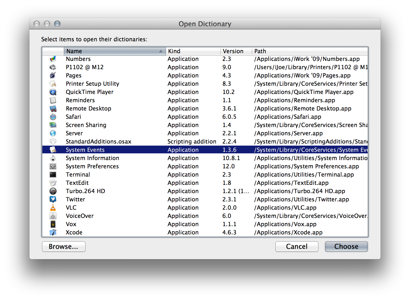Click the Cancel button
410x300 pixels.
tap(297, 247)
